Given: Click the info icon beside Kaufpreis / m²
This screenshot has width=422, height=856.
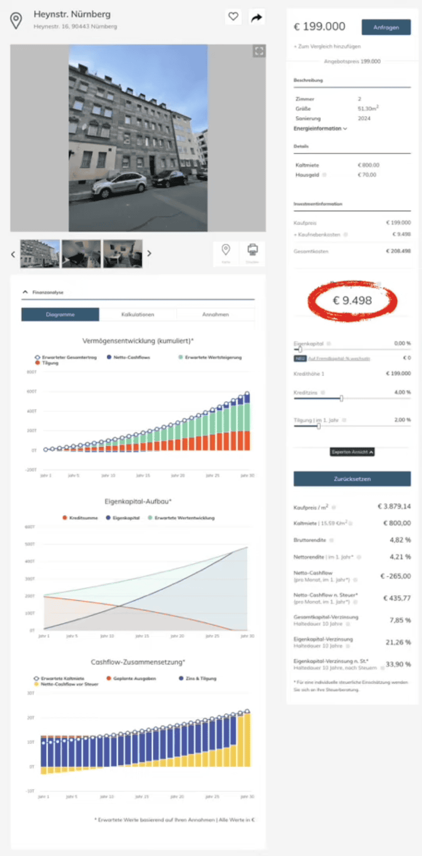Looking at the screenshot, I should click(x=334, y=507).
